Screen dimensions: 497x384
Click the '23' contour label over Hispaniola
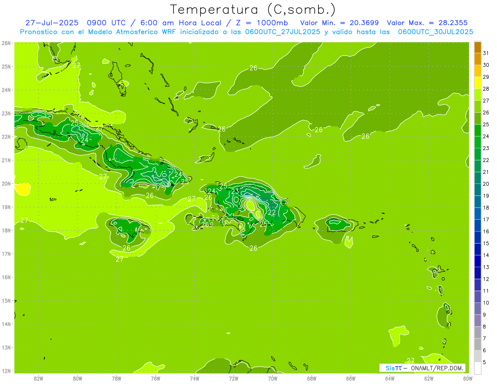coord(235,191)
